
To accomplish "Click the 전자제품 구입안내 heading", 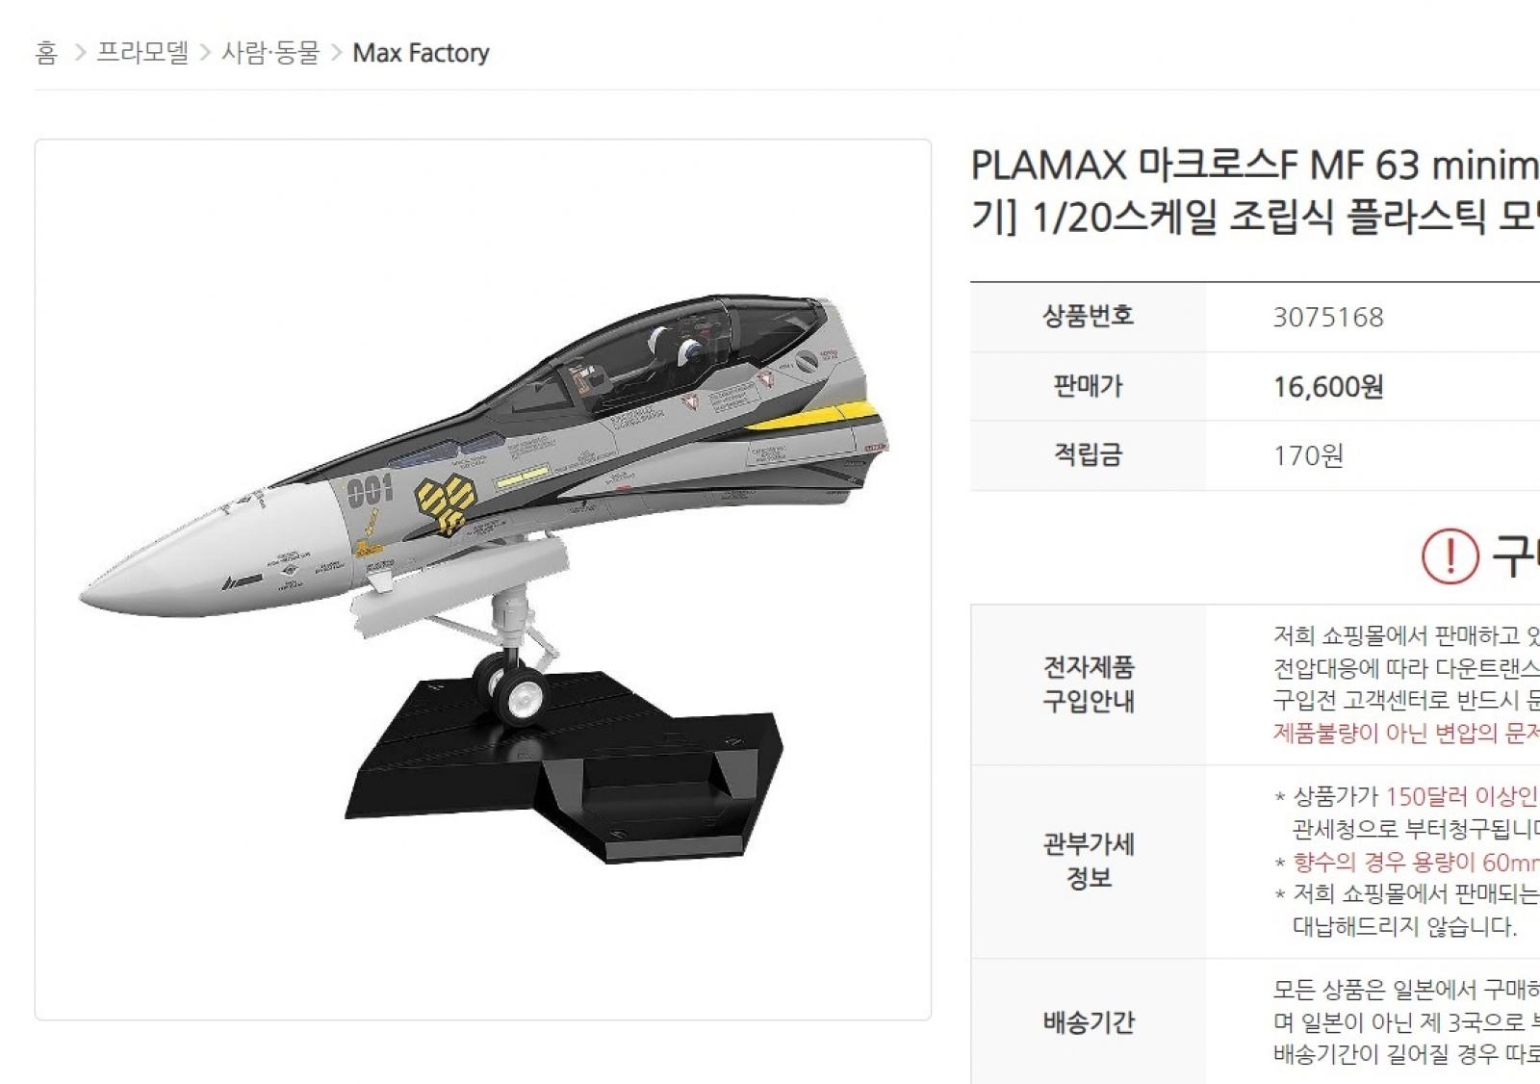I will coord(1089,684).
